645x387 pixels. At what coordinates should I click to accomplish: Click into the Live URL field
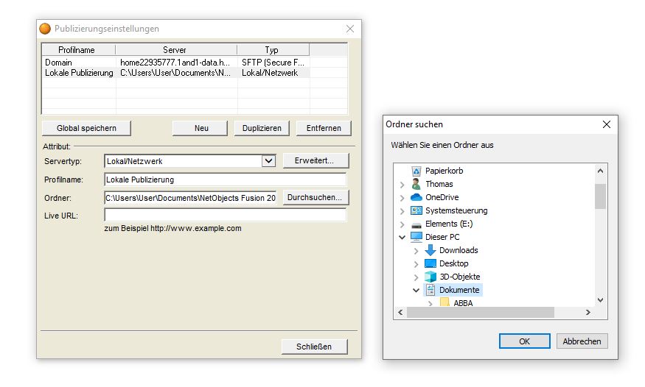[225, 216]
